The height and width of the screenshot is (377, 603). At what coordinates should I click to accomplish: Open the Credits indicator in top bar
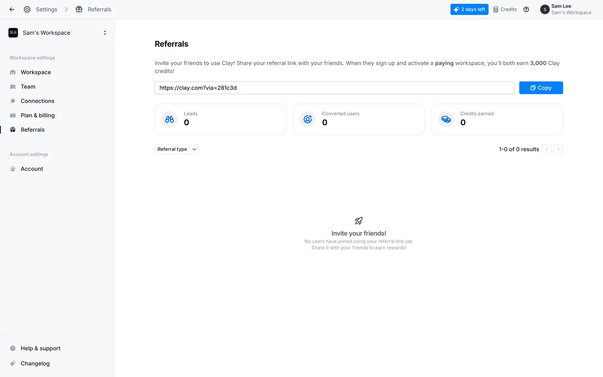[505, 9]
